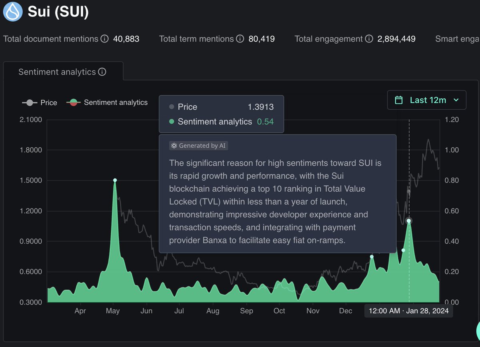Image resolution: width=480 pixels, height=347 pixels.
Task: Open the Last 12m date range selector
Action: pos(426,100)
